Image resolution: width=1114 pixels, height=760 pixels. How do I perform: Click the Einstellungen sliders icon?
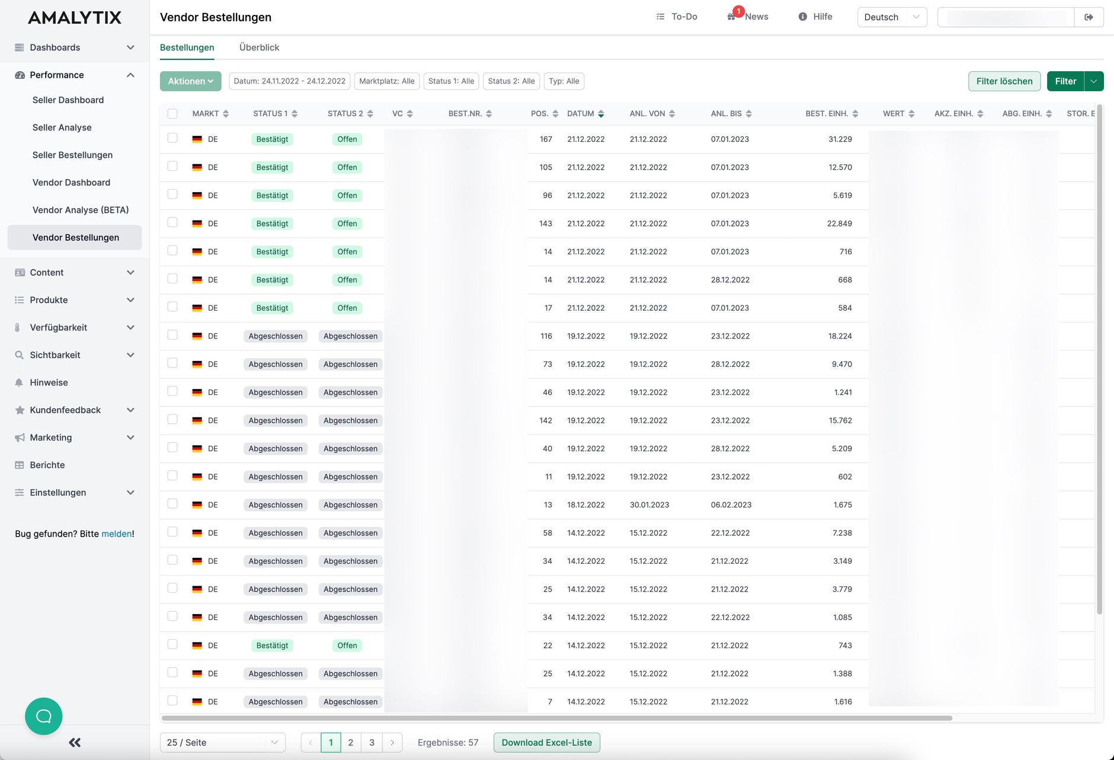20,493
